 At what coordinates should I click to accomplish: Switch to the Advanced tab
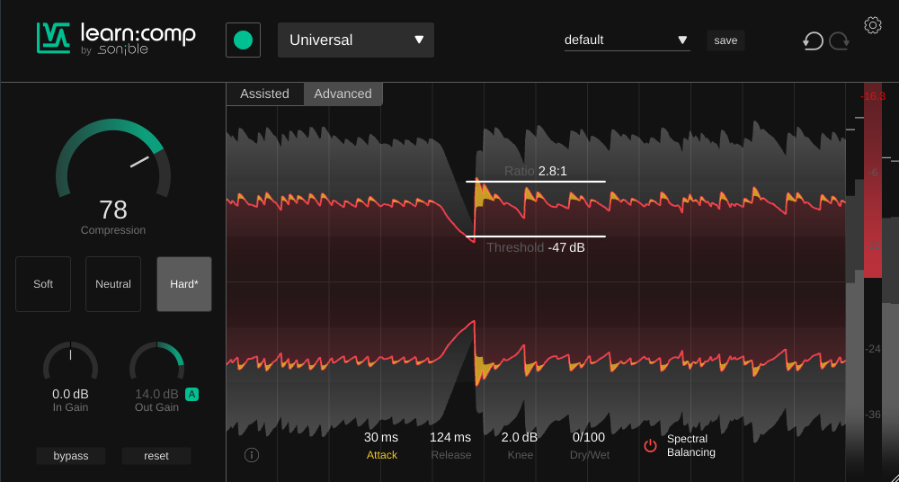(343, 94)
